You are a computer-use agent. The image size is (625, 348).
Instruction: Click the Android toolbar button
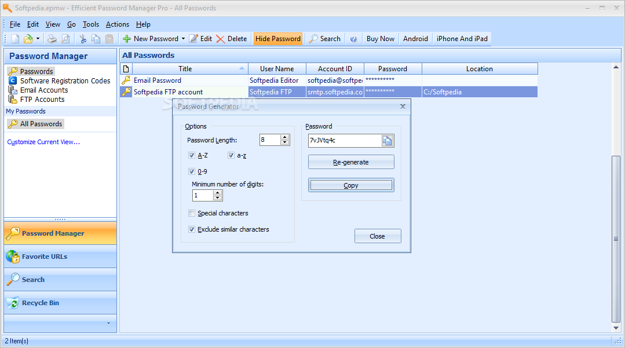415,39
